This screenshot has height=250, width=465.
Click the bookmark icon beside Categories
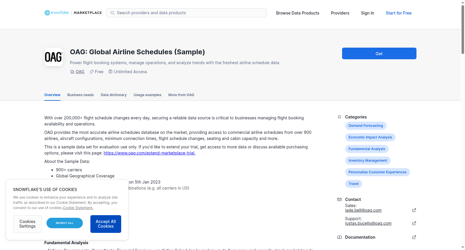click(339, 117)
